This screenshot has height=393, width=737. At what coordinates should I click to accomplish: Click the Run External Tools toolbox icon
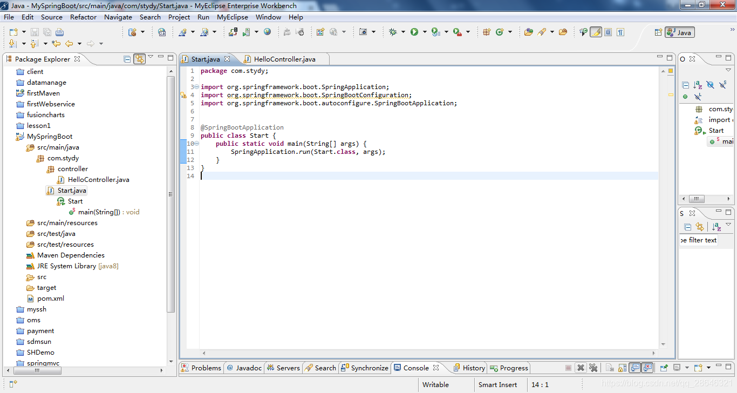pyautogui.click(x=457, y=32)
